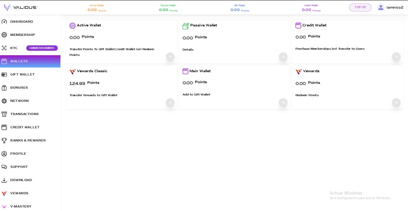Image resolution: width=408 pixels, height=211 pixels.
Task: Select Support from the sidebar
Action: point(19,167)
